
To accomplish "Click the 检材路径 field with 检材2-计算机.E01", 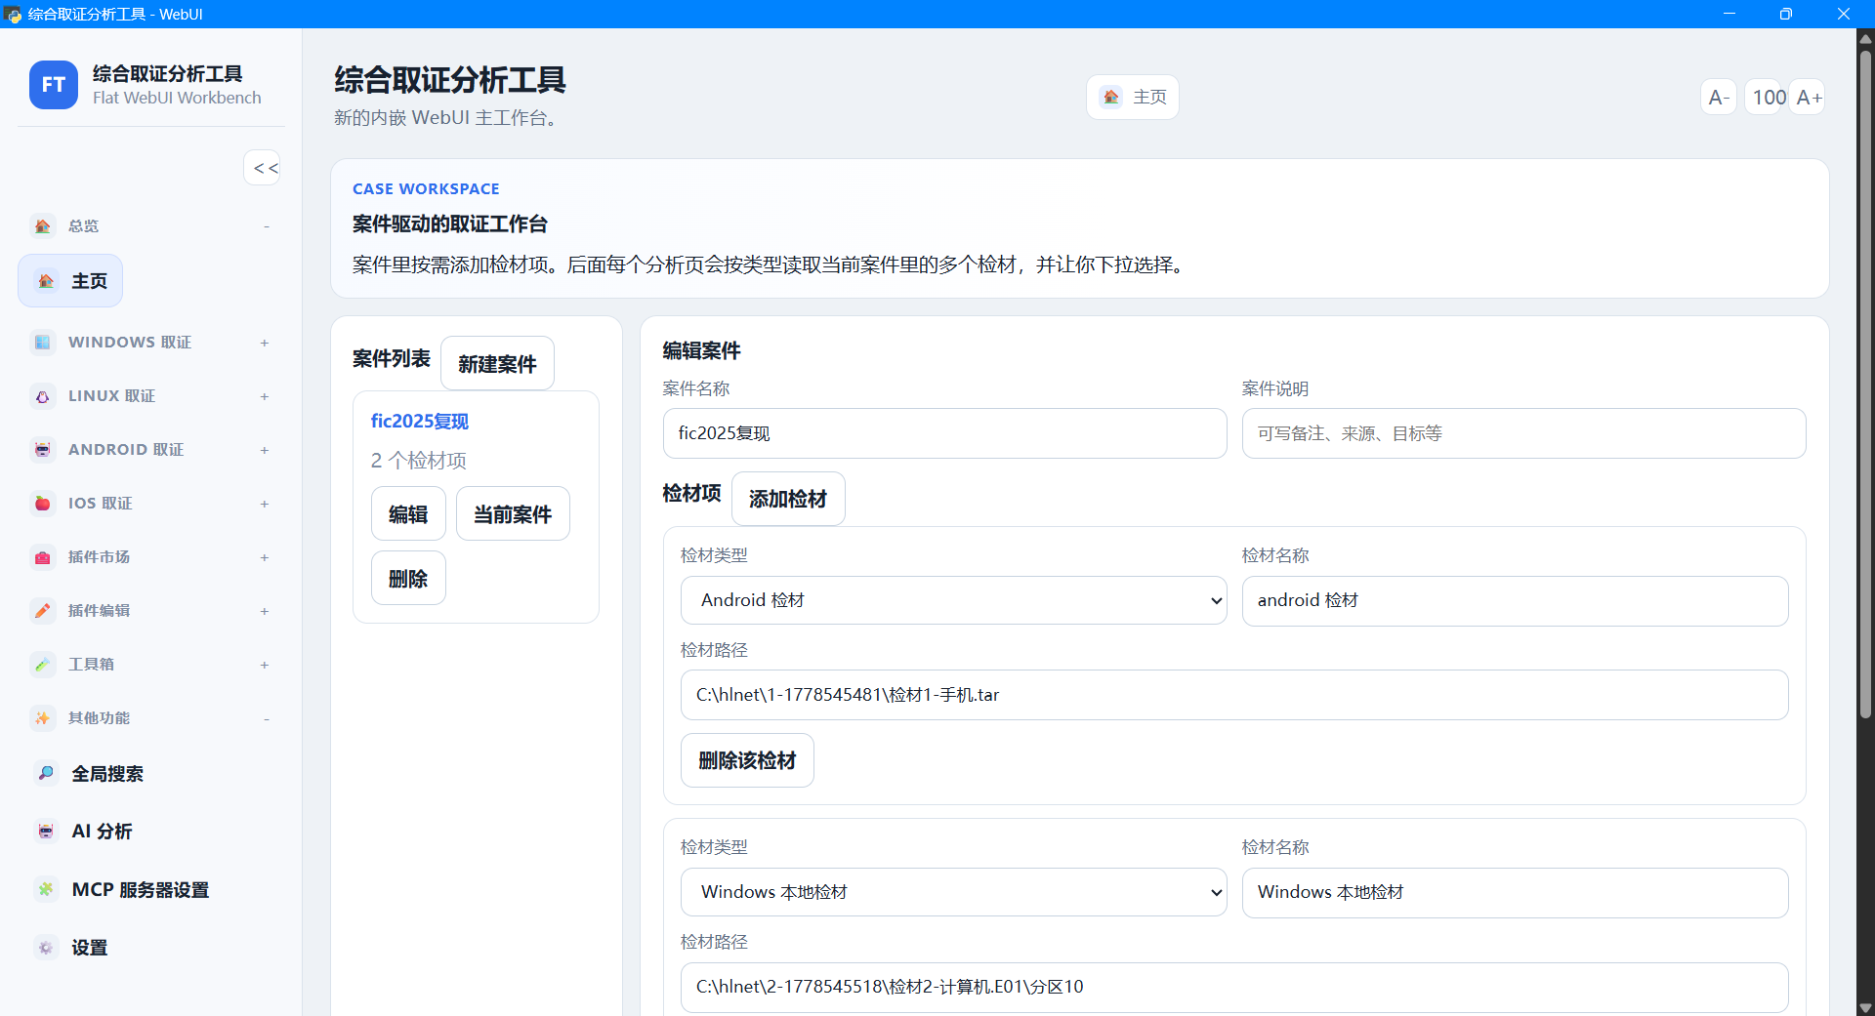I will tap(1234, 987).
